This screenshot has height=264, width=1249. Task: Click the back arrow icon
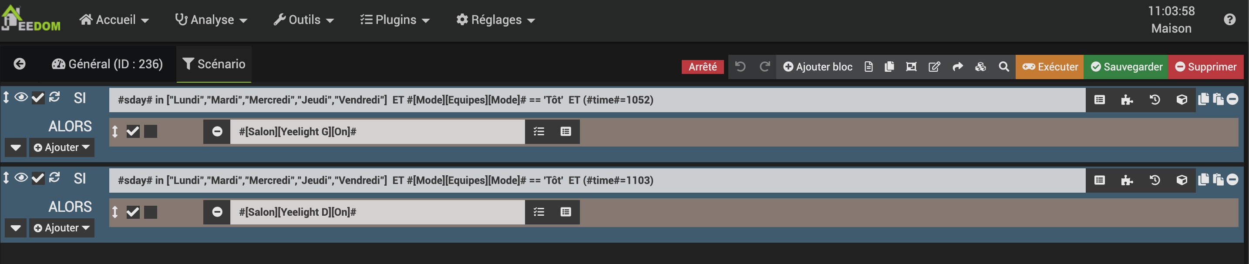(x=20, y=64)
